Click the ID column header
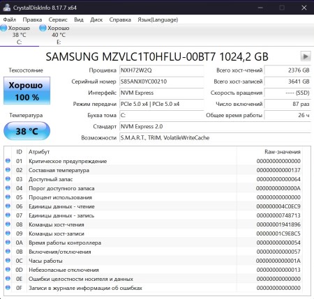Image resolution: width=314 pixels, height=299 pixels. (x=19, y=152)
